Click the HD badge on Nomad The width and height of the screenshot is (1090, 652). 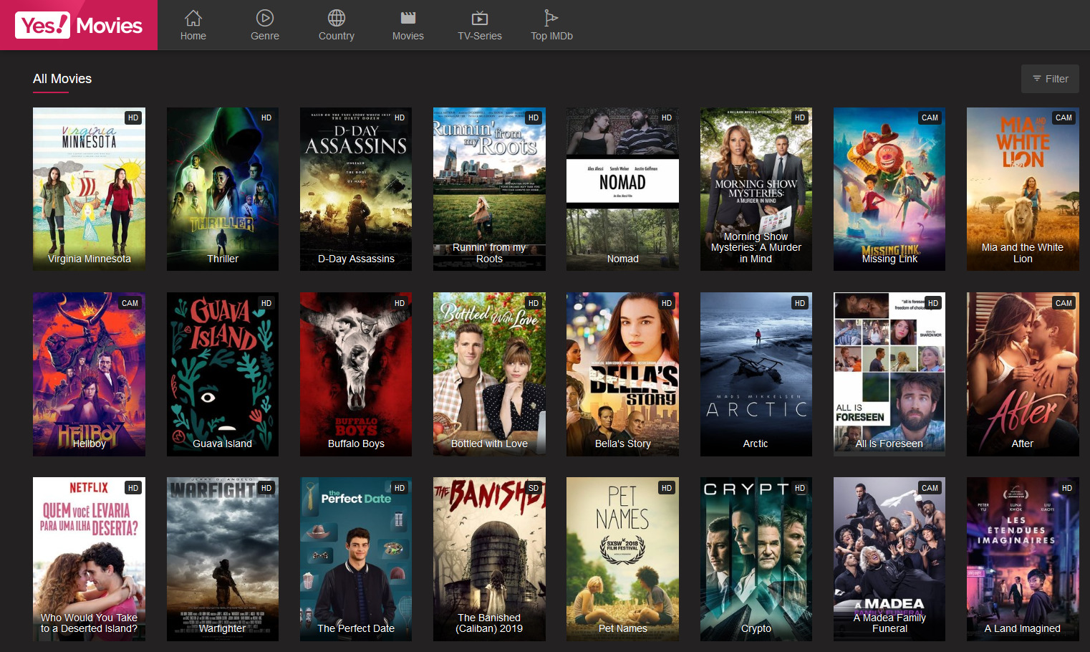click(667, 118)
